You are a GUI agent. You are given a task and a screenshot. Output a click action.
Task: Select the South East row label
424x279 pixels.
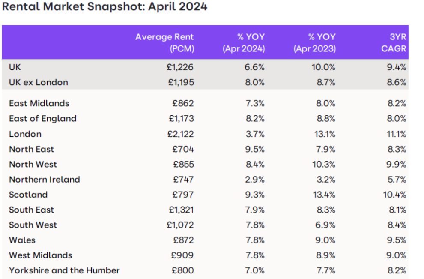[x=31, y=210]
